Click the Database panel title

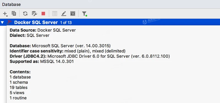[11, 4]
